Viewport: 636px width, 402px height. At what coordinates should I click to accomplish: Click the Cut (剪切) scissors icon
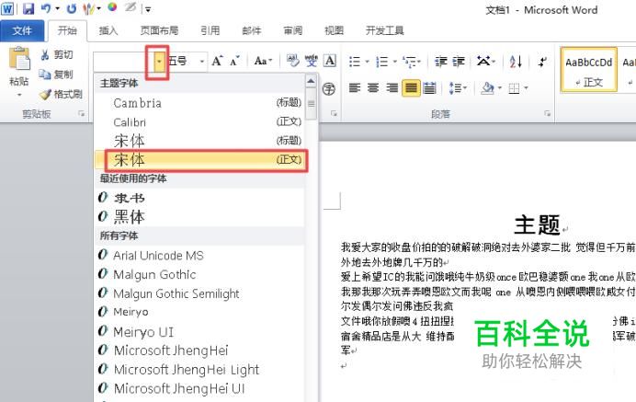(45, 55)
